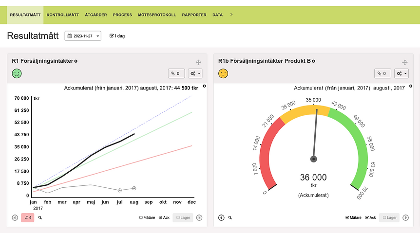Toggle the Mätare checkbox in R1b
This screenshot has height=233, width=420.
click(x=347, y=217)
